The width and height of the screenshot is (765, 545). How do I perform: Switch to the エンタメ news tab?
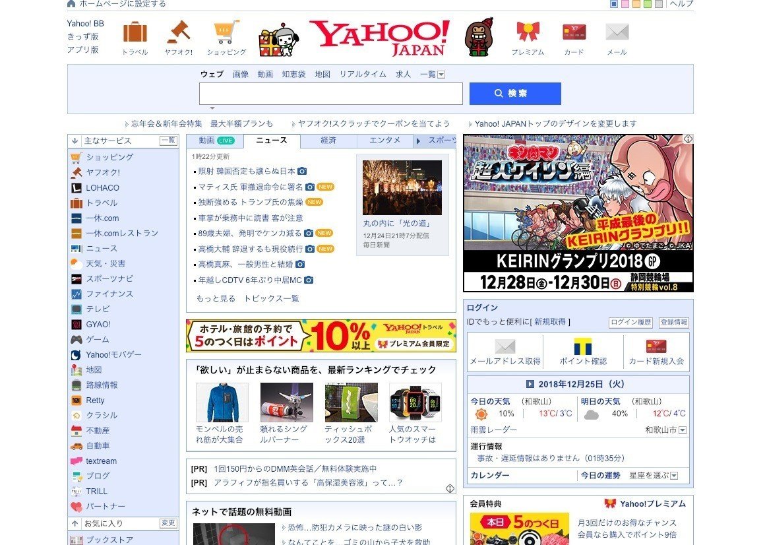pyautogui.click(x=385, y=141)
